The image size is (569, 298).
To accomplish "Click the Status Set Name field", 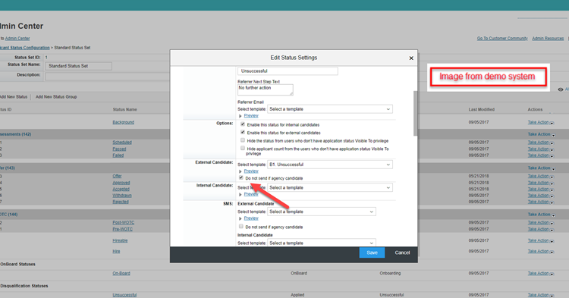I will (78, 66).
